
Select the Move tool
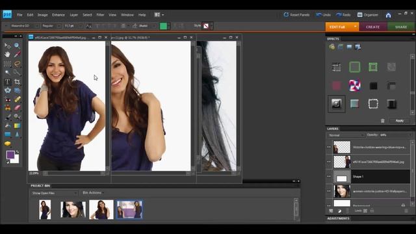tap(7, 45)
